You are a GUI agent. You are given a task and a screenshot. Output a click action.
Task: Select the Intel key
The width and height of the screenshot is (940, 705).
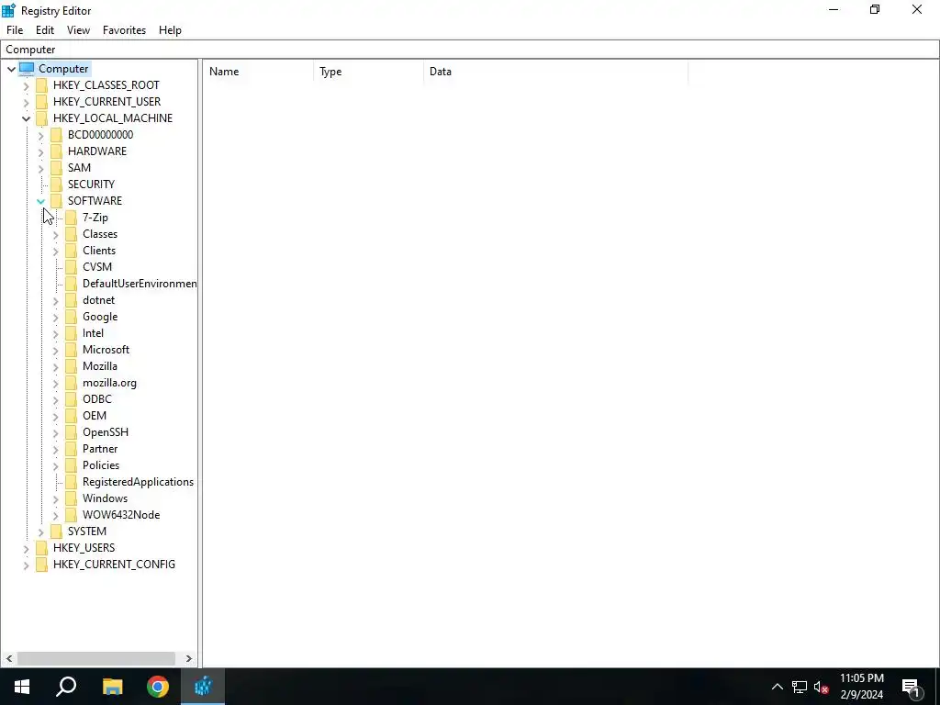93,332
